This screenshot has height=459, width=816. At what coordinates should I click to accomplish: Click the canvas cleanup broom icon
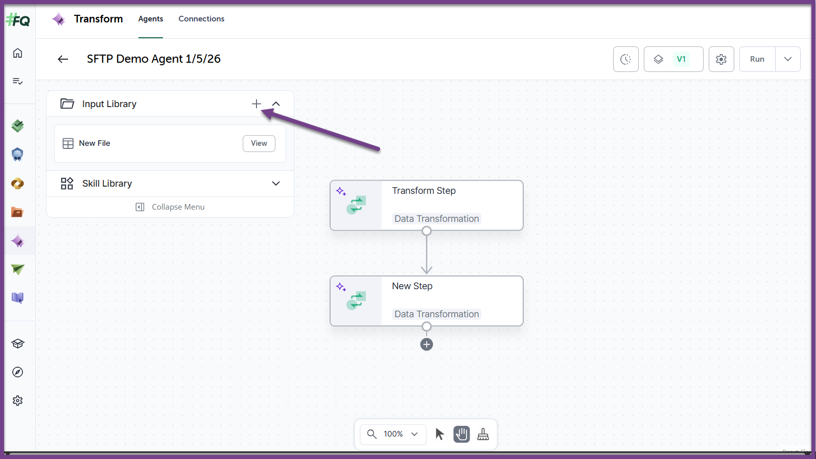click(x=483, y=434)
